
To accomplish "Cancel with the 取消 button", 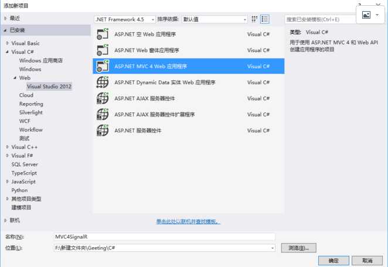I will pos(367,261).
